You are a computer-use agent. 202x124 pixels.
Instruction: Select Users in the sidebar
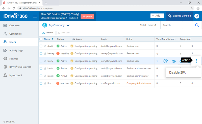[19, 42]
